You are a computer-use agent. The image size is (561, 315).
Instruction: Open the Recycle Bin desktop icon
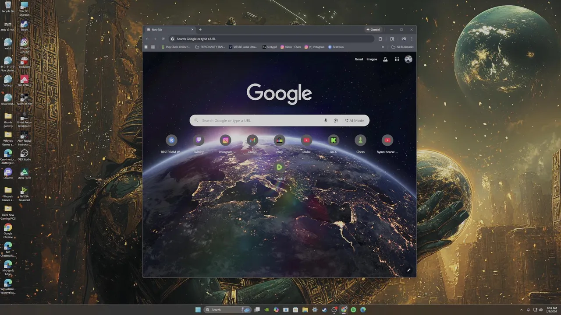pos(8,7)
